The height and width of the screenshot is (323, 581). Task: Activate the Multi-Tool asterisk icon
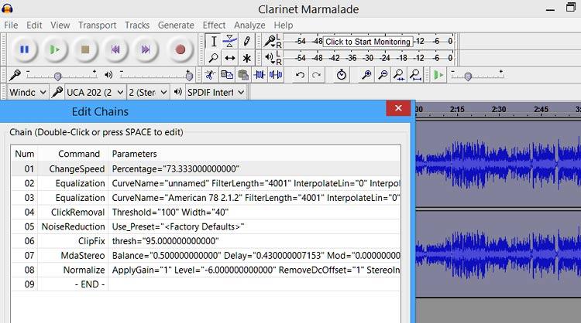[247, 58]
